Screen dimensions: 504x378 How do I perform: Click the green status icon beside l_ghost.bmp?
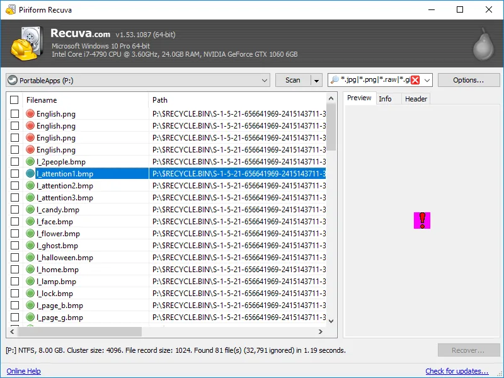click(30, 246)
